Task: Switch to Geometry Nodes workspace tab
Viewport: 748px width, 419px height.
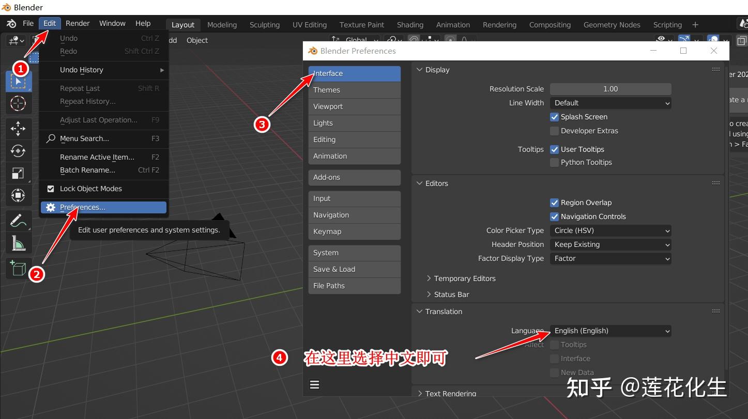Action: click(x=612, y=25)
